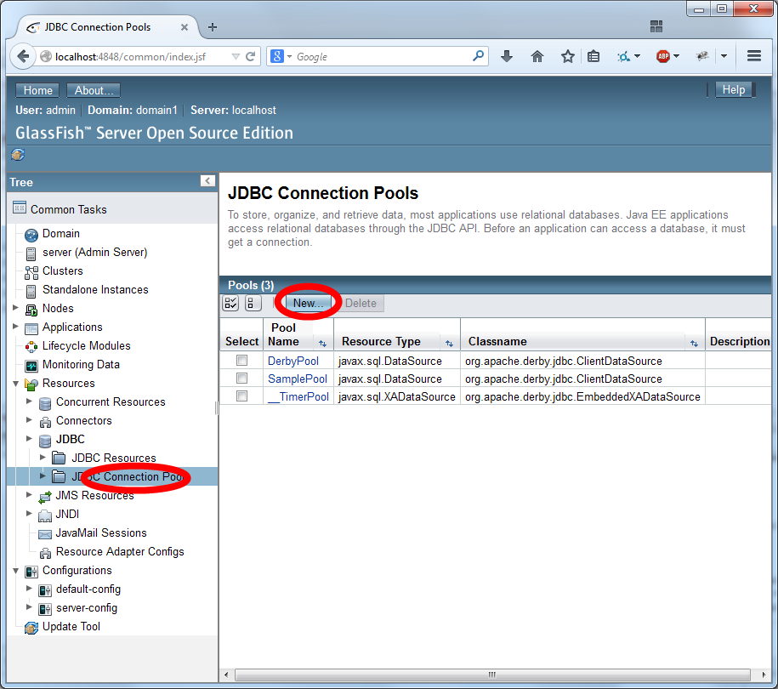Check the SamplePool row checkbox

click(241, 379)
